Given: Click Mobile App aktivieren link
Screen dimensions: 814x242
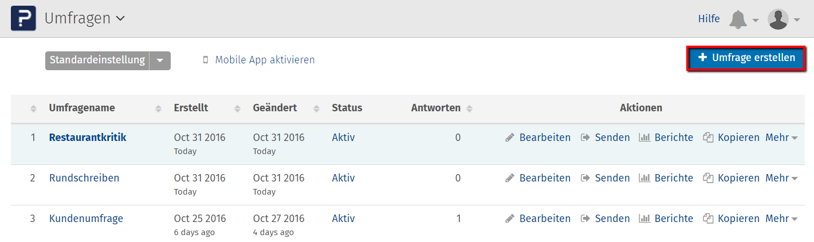Looking at the screenshot, I should 265,60.
